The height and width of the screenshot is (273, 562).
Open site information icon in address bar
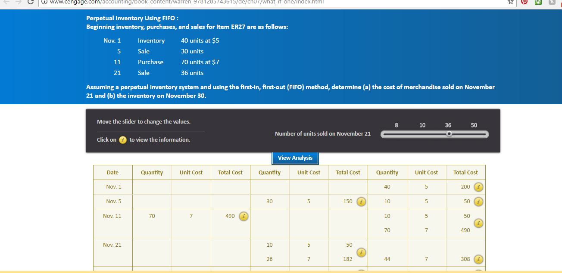pos(45,2)
